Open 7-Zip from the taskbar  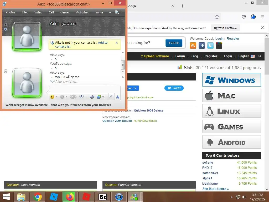point(103,197)
